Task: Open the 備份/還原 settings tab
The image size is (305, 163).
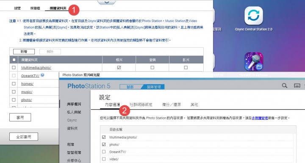Action: [x=172, y=105]
